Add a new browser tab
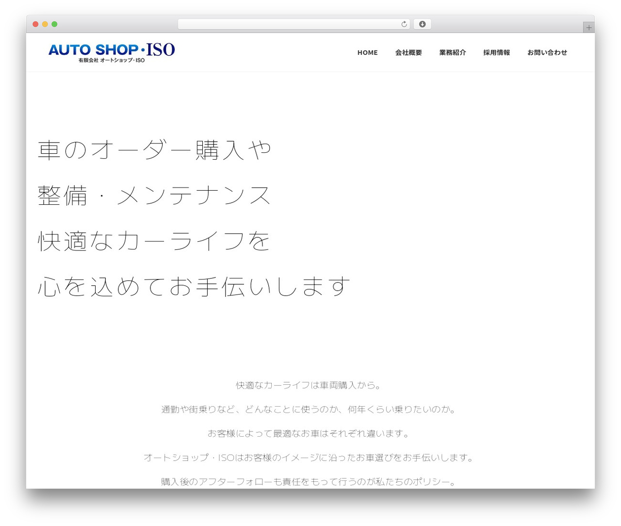This screenshot has width=621, height=526. tap(588, 28)
